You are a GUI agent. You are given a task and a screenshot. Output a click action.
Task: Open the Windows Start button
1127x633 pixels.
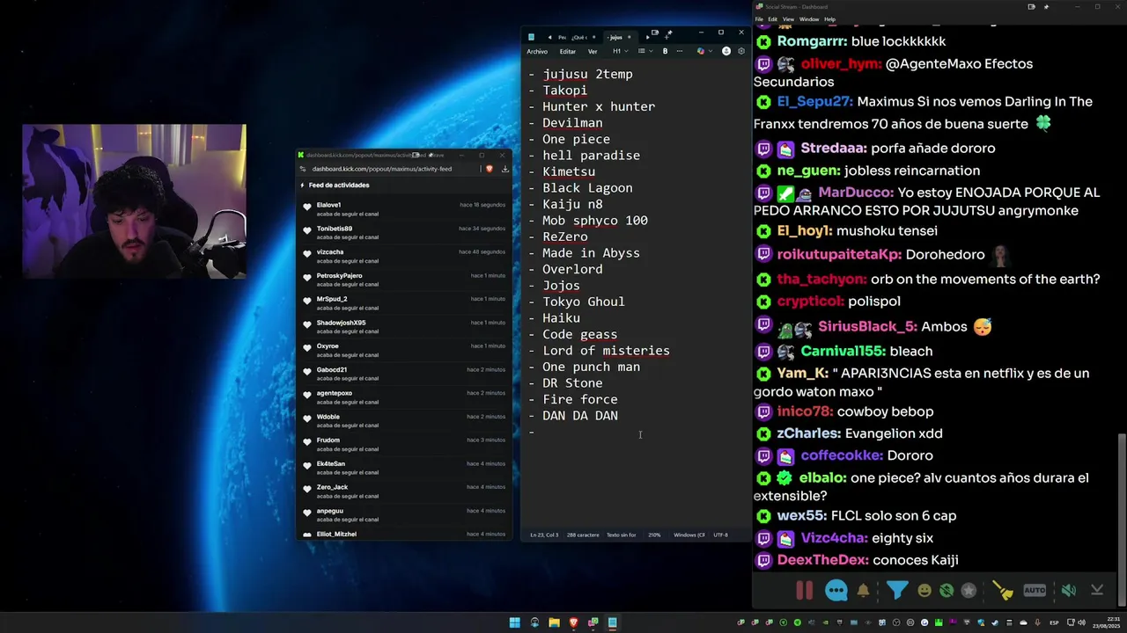click(515, 623)
